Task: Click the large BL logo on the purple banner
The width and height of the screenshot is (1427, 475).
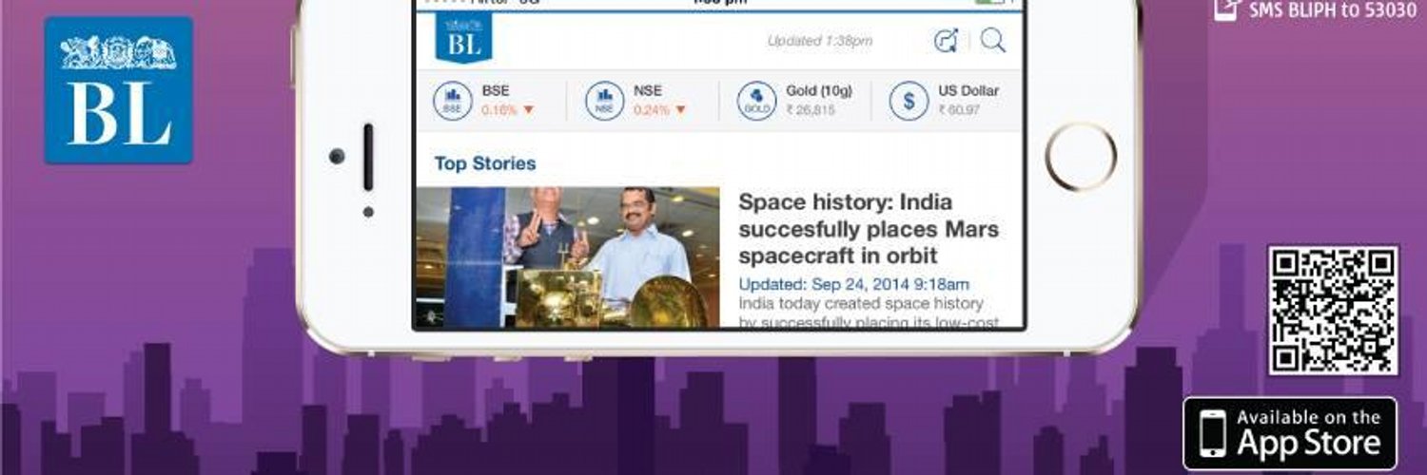Action: (119, 90)
